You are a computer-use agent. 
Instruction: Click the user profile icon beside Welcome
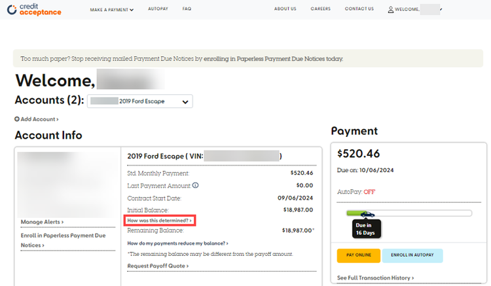391,9
